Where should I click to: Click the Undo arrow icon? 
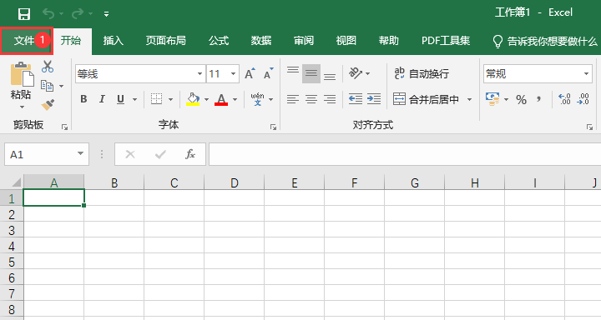point(48,14)
